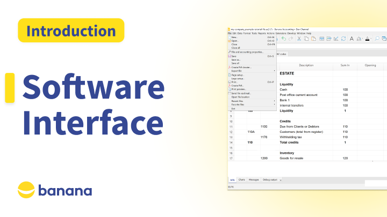Choose Open file location

252,97
